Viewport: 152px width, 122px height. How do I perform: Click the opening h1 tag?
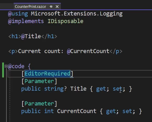pyautogui.click(x=15, y=36)
